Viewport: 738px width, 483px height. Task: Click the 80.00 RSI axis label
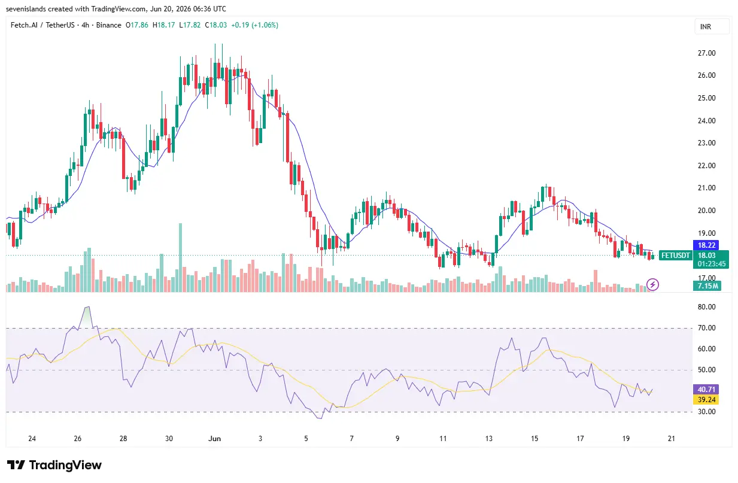pyautogui.click(x=707, y=307)
